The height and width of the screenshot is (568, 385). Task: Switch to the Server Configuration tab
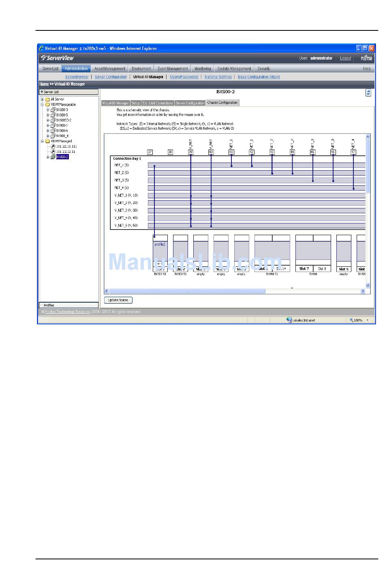click(x=190, y=103)
